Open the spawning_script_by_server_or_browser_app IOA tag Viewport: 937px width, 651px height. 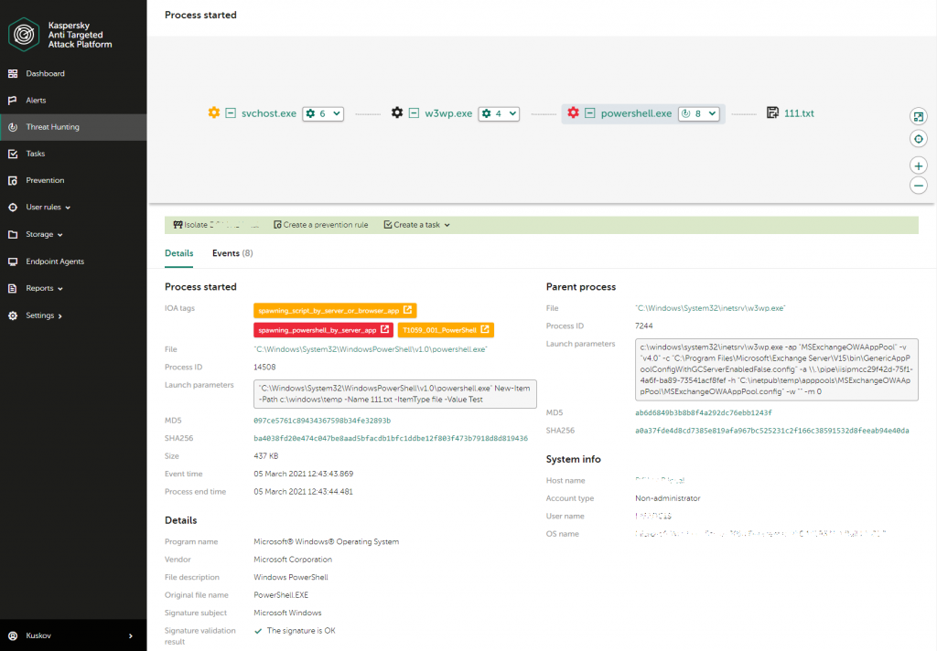pos(335,311)
